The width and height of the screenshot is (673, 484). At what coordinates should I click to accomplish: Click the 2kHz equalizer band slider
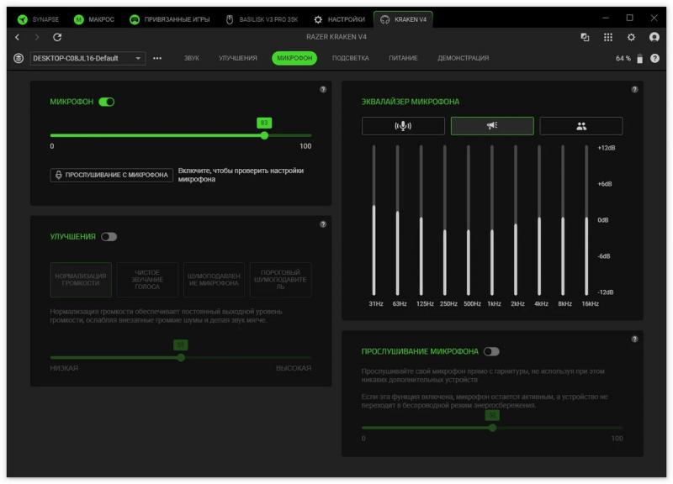516,220
